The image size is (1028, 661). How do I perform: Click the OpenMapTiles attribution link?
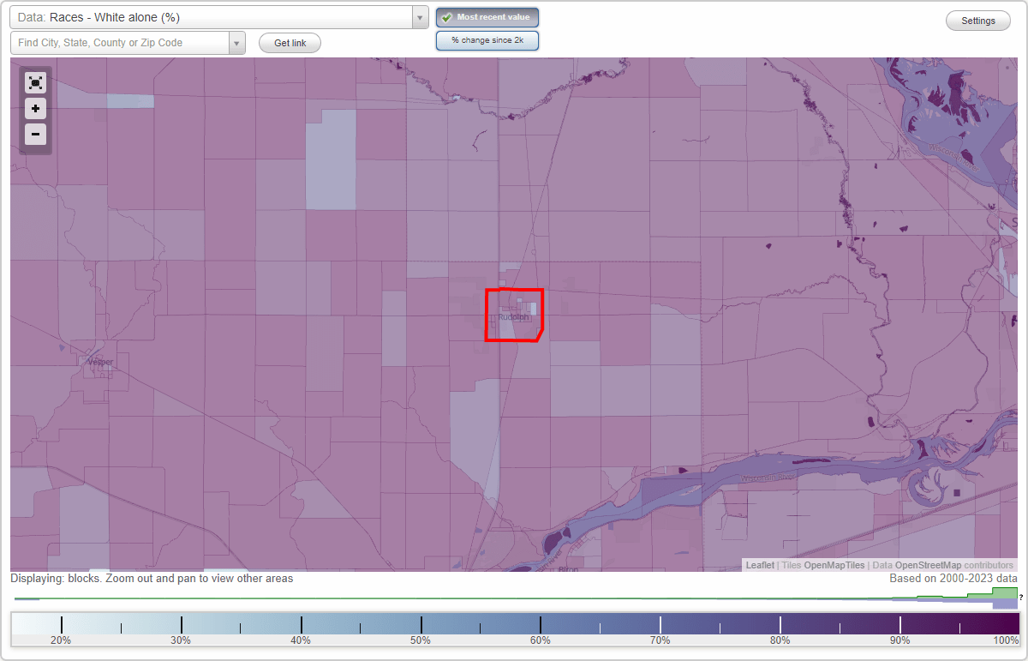(x=833, y=565)
